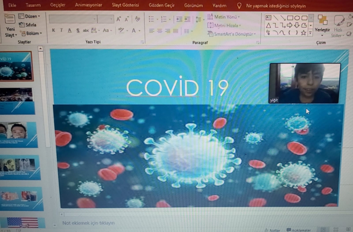Click the 'Not eklemek için tıklayın' notes area
353x232 pixels.
(89, 223)
